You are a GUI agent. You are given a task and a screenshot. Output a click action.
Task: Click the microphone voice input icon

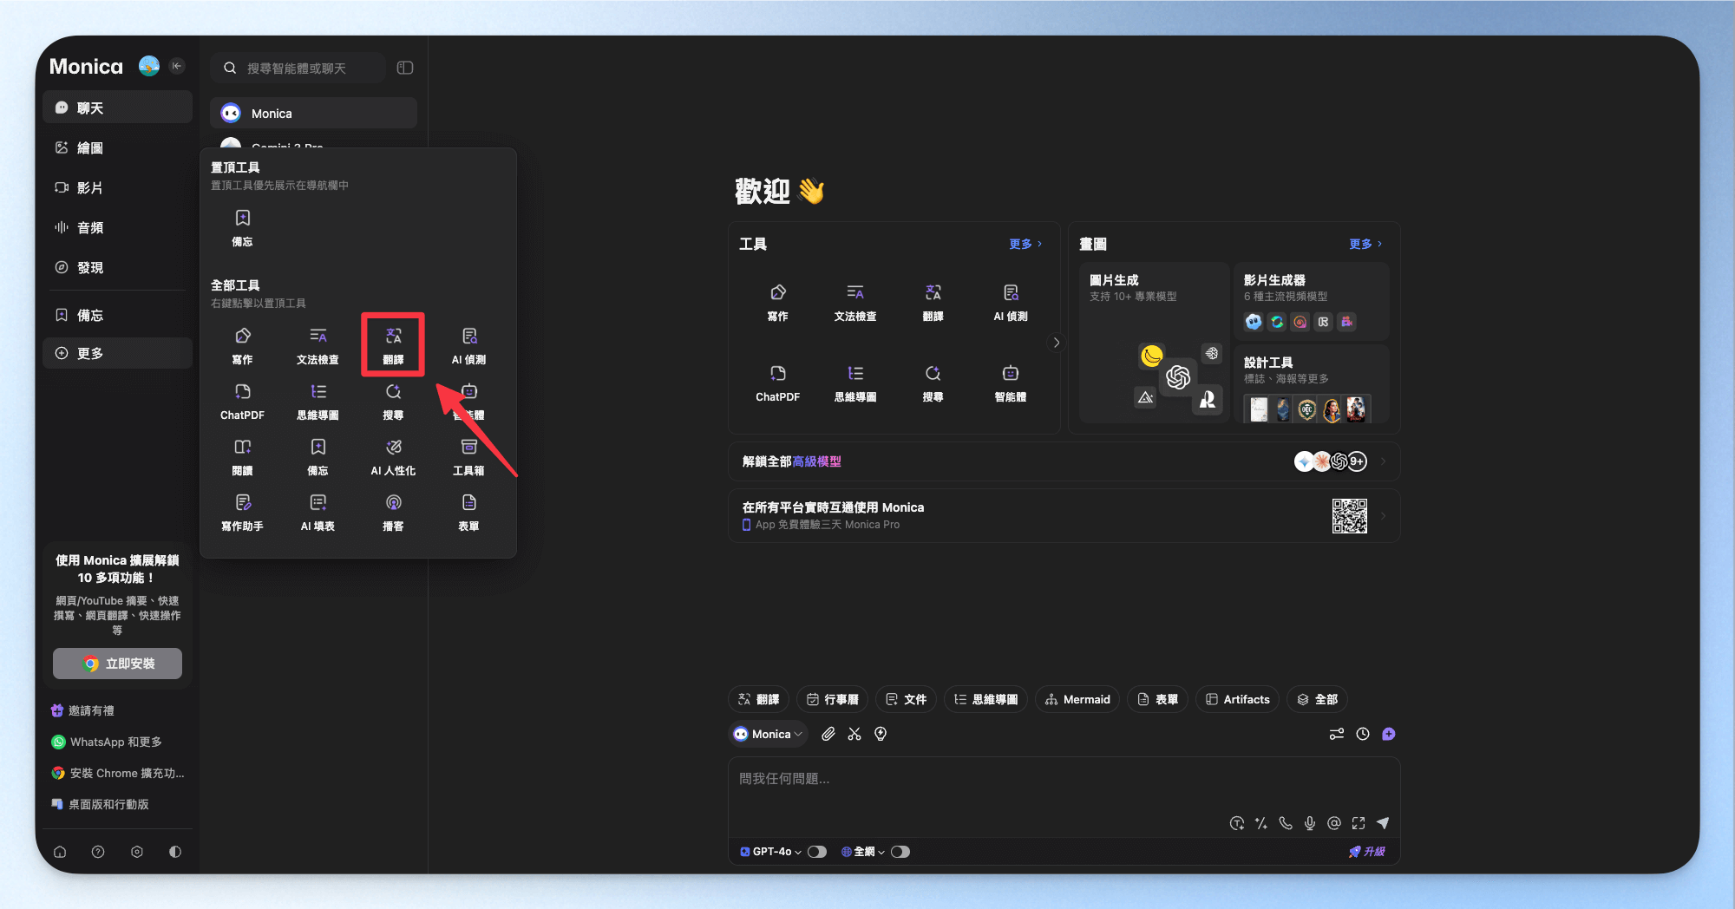click(x=1310, y=823)
